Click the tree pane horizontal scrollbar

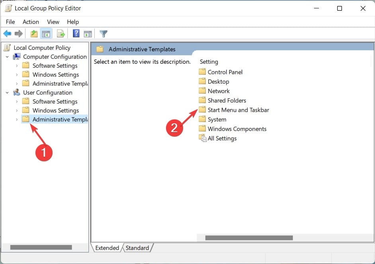coord(41,247)
